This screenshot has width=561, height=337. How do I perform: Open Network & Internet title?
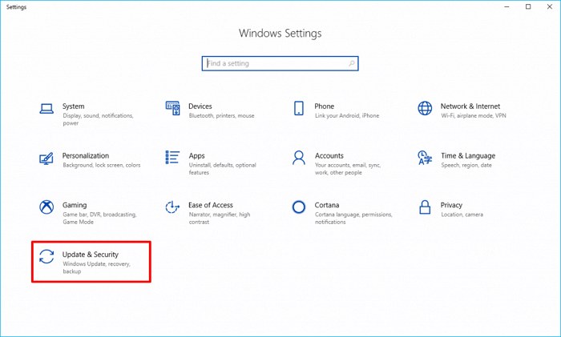tap(470, 106)
